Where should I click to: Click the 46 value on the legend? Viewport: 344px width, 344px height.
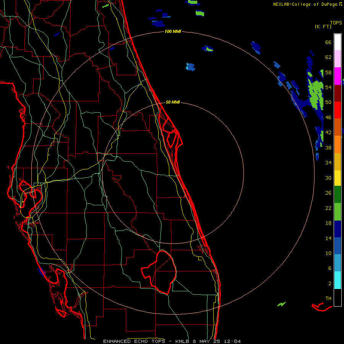[x=328, y=118]
